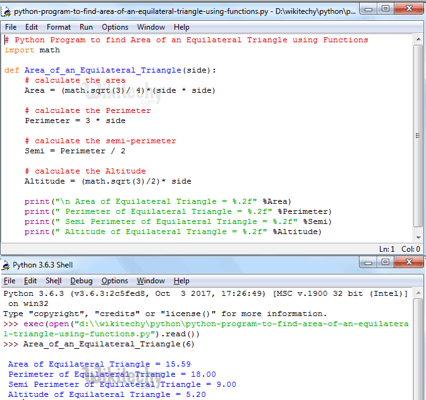Click the print line ending with %Area
The height and width of the screenshot is (400, 426).
[158, 201]
